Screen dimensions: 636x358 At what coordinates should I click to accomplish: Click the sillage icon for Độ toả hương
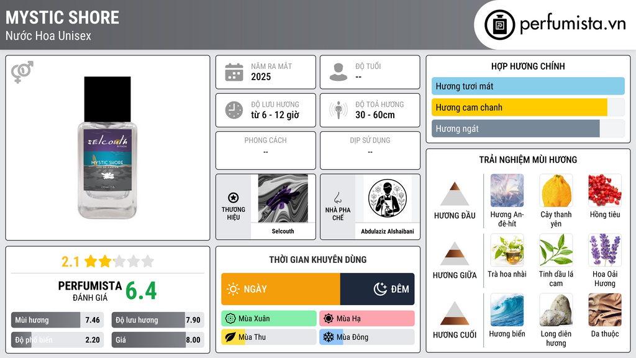(x=338, y=110)
